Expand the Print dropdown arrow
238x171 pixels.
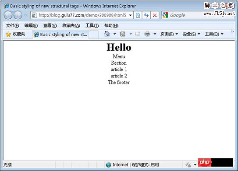(155, 34)
